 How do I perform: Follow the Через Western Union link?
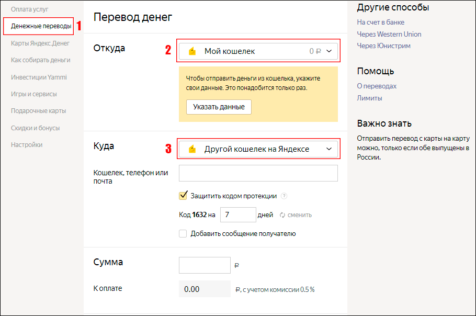click(x=389, y=34)
